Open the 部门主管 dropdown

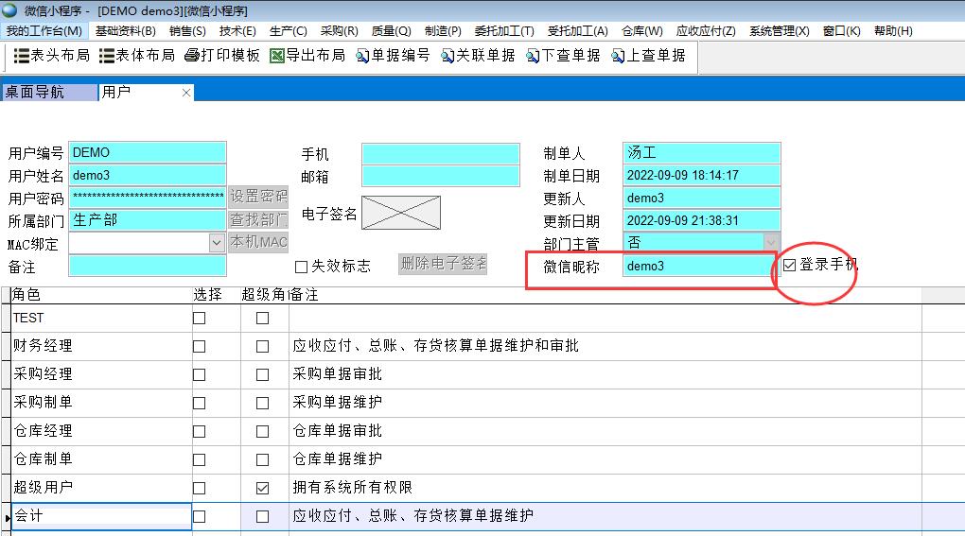pyautogui.click(x=772, y=243)
